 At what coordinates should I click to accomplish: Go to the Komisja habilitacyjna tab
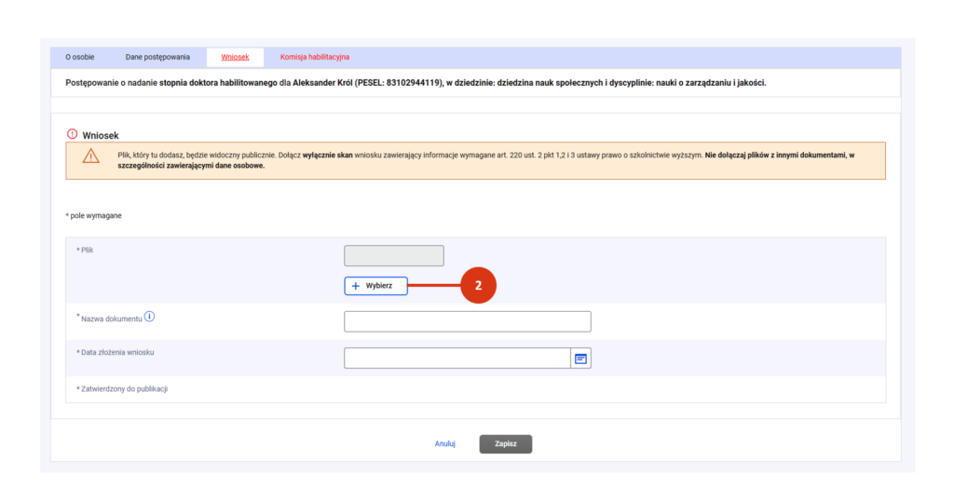tap(314, 57)
